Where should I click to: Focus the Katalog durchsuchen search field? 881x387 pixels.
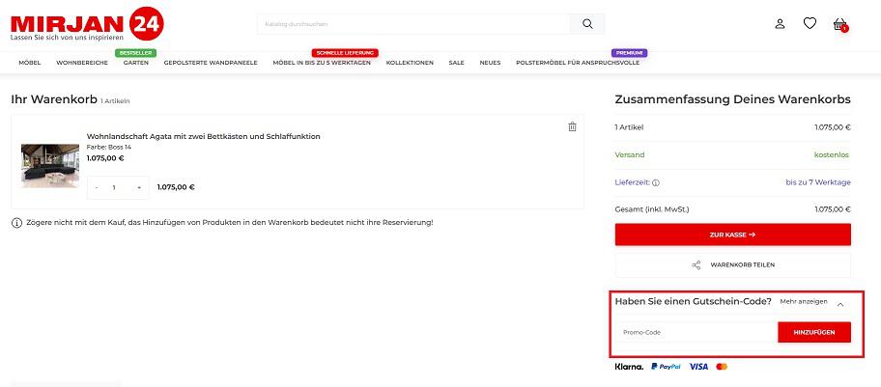coord(413,24)
